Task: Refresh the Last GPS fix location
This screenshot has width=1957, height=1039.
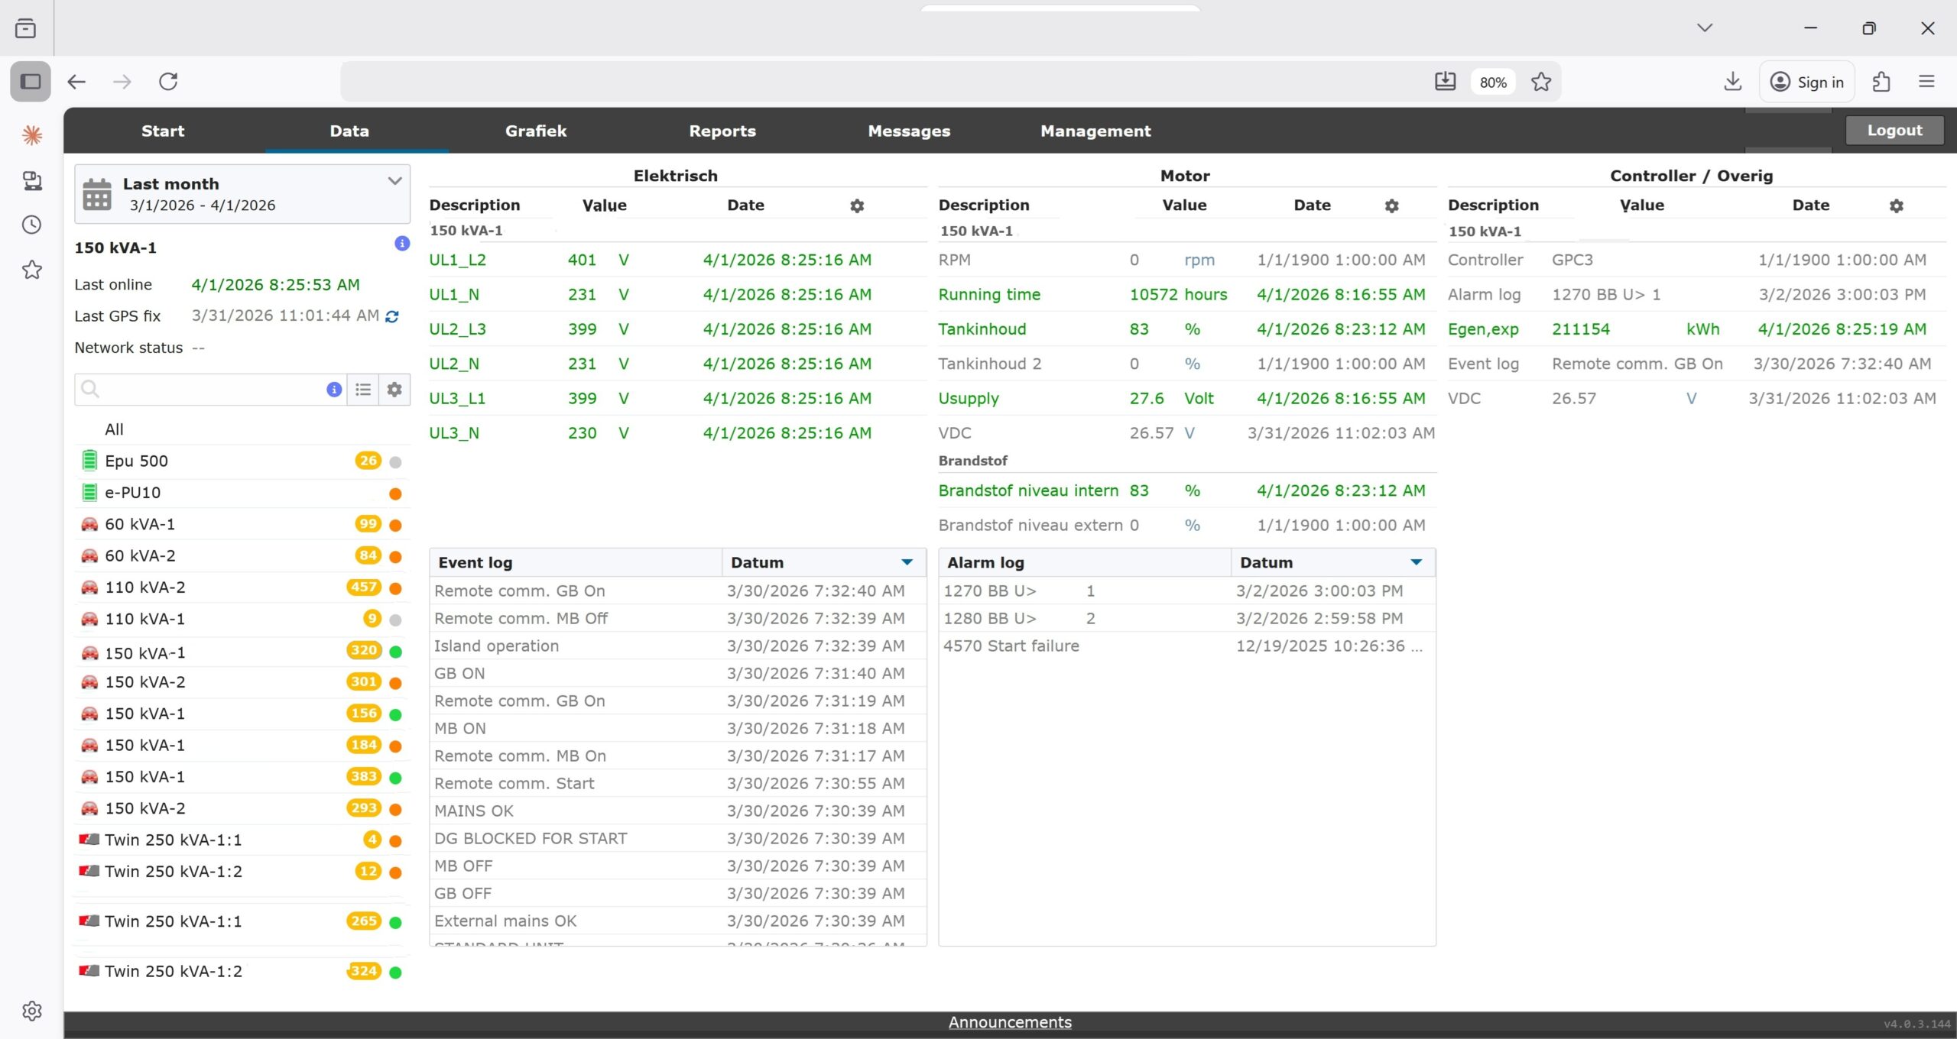Action: 392,316
